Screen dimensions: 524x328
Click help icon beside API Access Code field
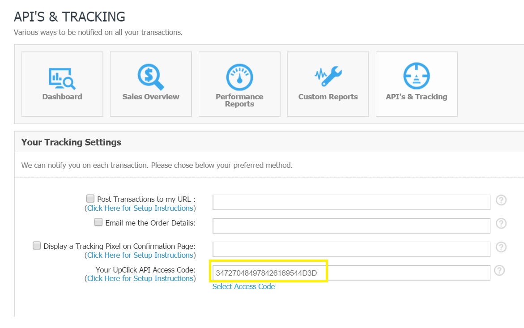[499, 270]
